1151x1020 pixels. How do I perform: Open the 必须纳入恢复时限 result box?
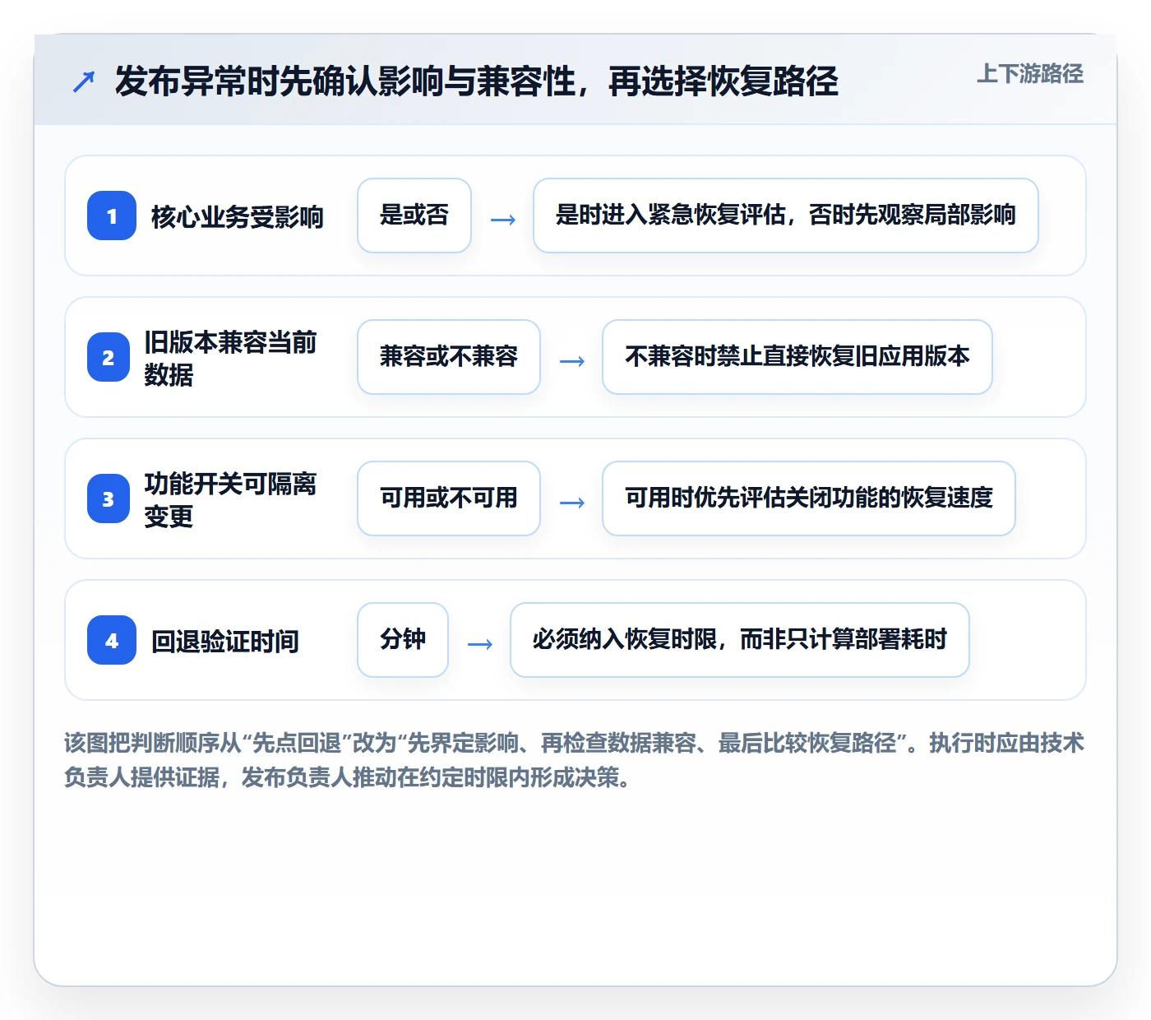[740, 640]
